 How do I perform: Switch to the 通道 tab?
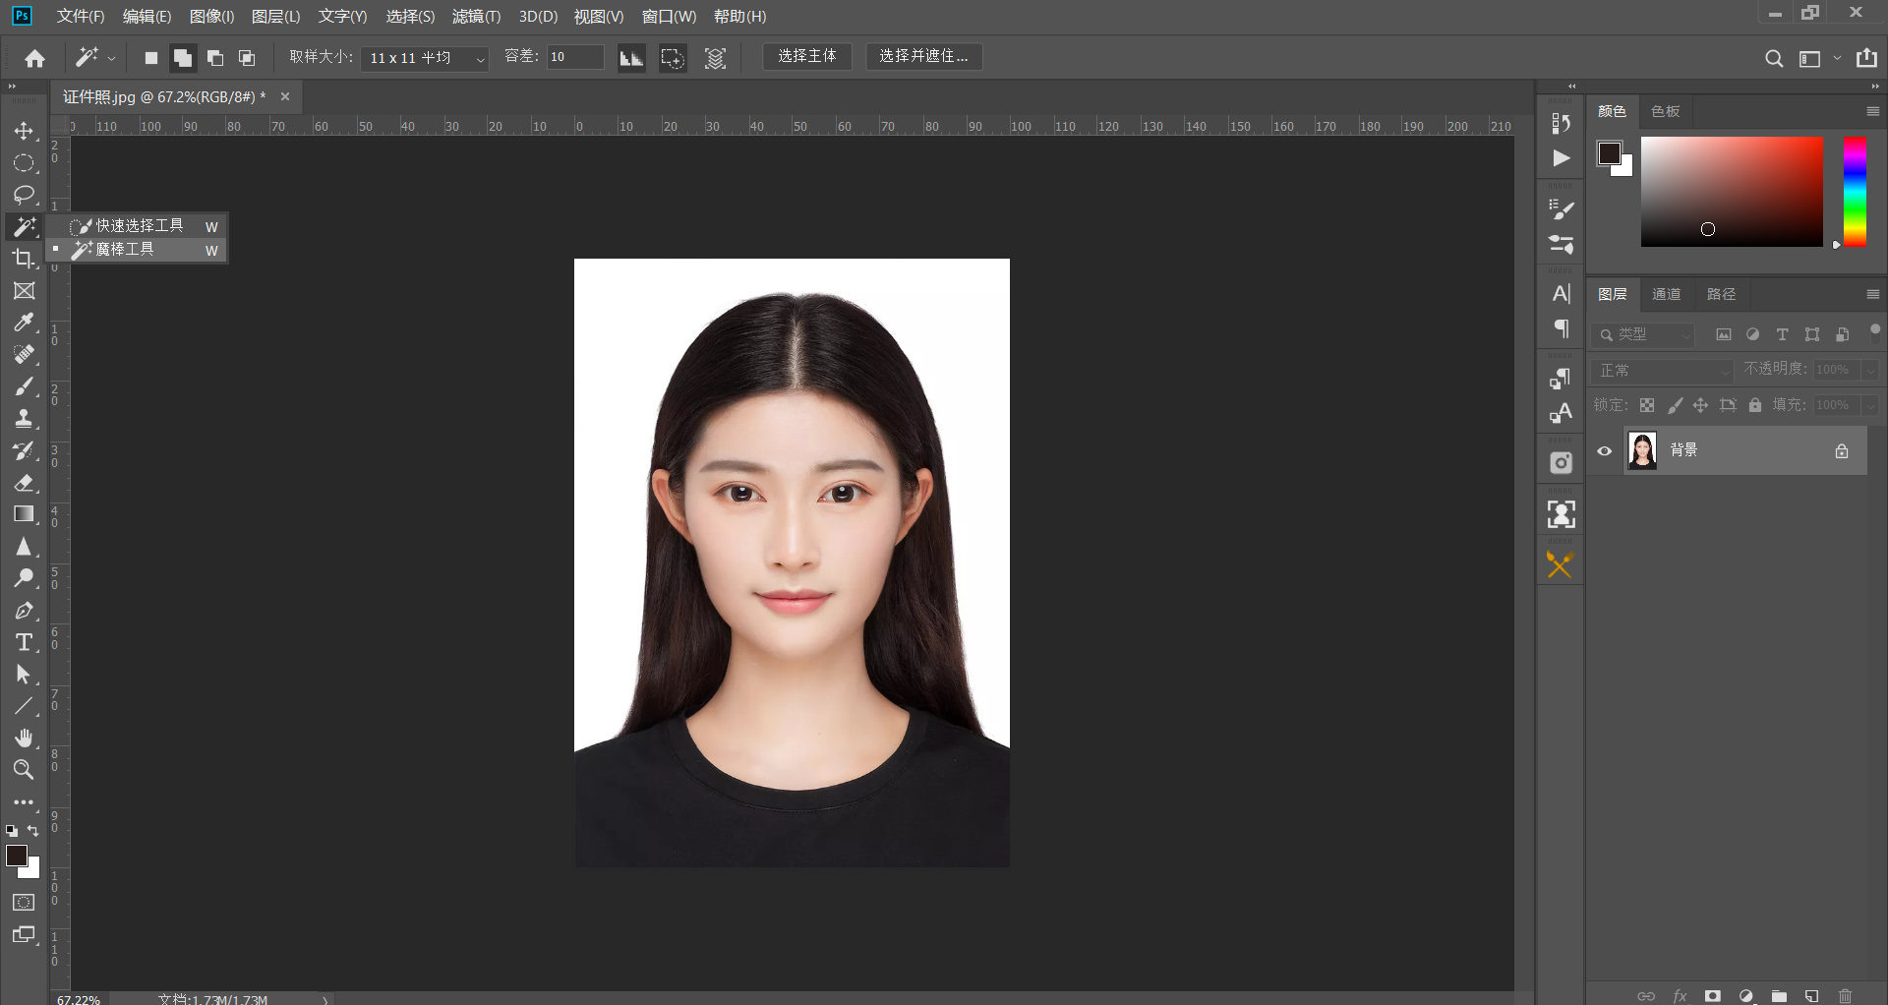pos(1666,294)
